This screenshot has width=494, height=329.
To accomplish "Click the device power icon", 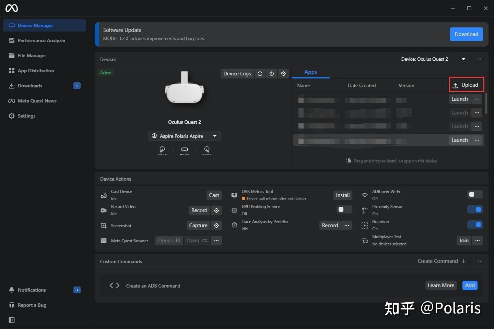I will pyautogui.click(x=272, y=73).
